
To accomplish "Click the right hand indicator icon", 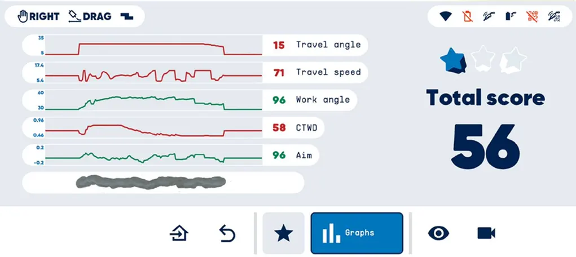I will (x=23, y=16).
